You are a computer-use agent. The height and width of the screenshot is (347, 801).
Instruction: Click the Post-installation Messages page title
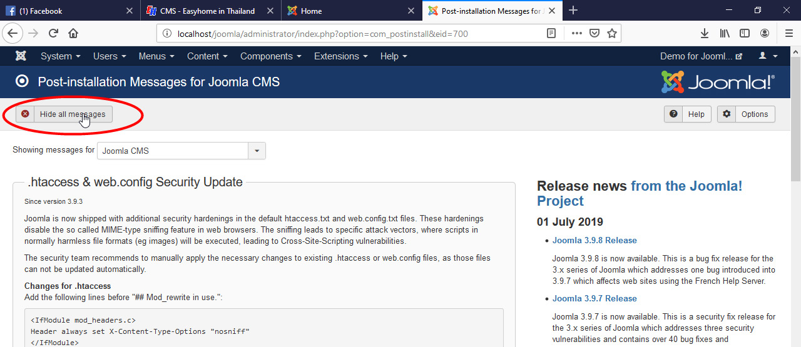point(159,82)
